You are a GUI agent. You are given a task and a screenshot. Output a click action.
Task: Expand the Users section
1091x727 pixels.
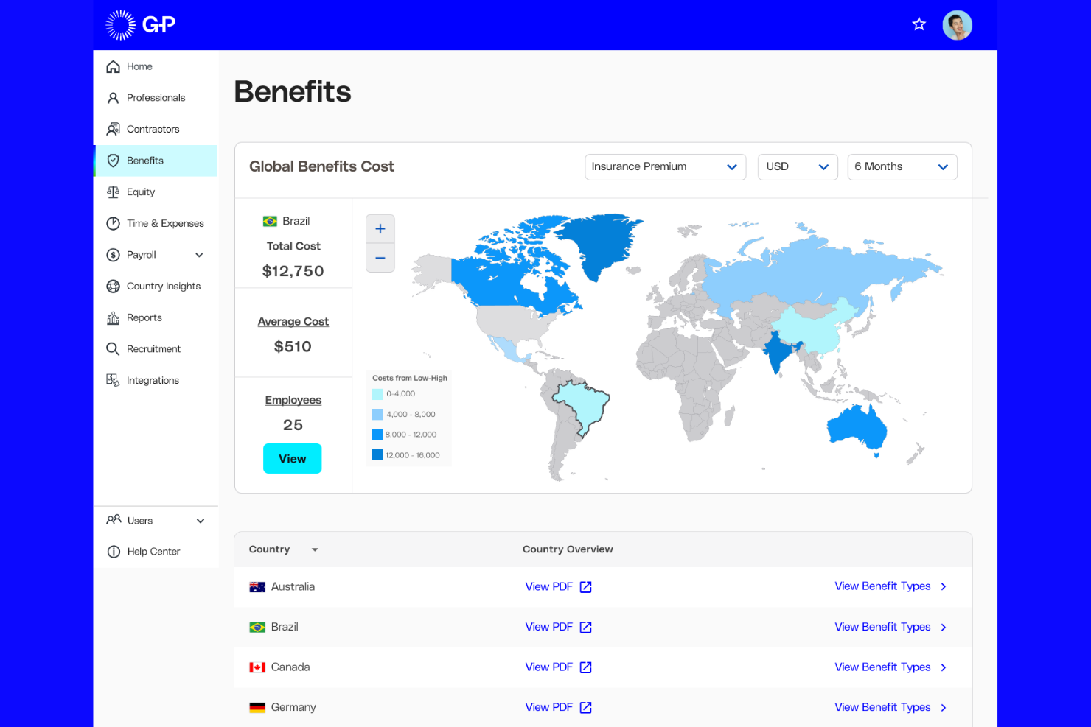click(x=200, y=520)
